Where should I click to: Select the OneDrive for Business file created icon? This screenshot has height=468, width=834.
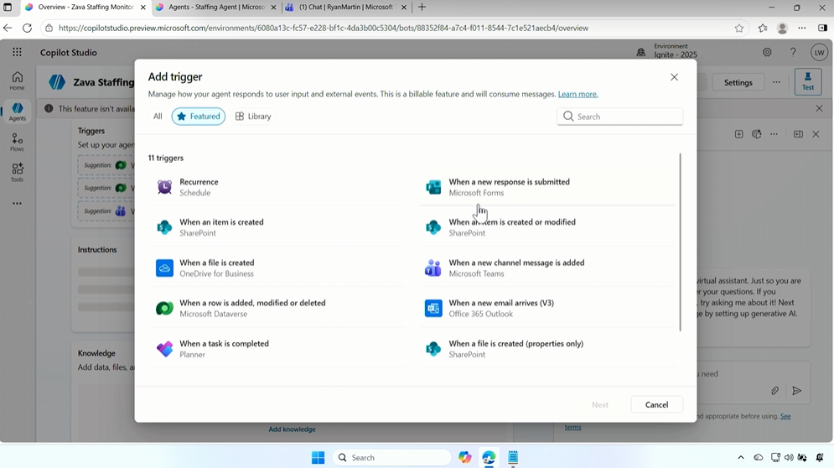point(164,268)
